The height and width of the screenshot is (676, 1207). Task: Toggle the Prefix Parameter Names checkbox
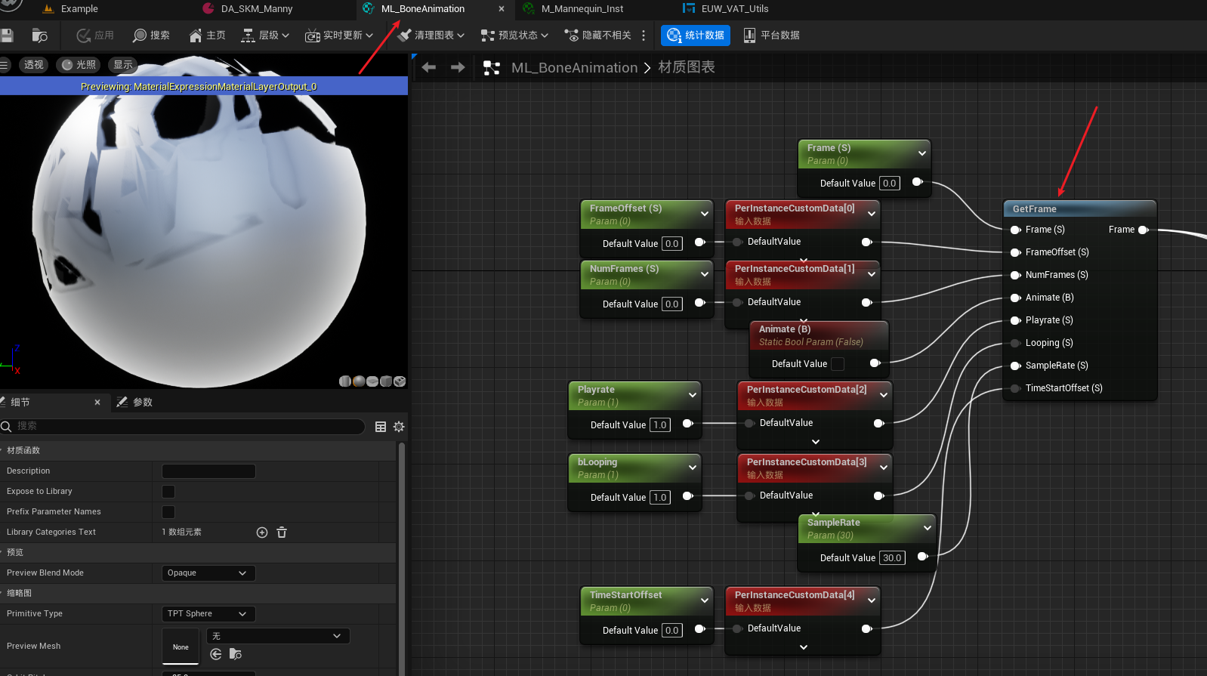pos(168,512)
